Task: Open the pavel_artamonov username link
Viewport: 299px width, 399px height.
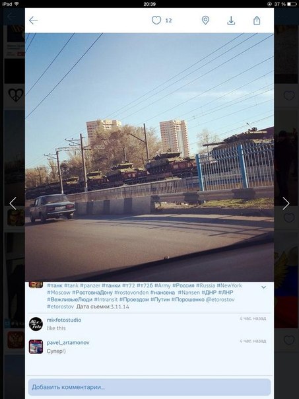Action: point(68,342)
